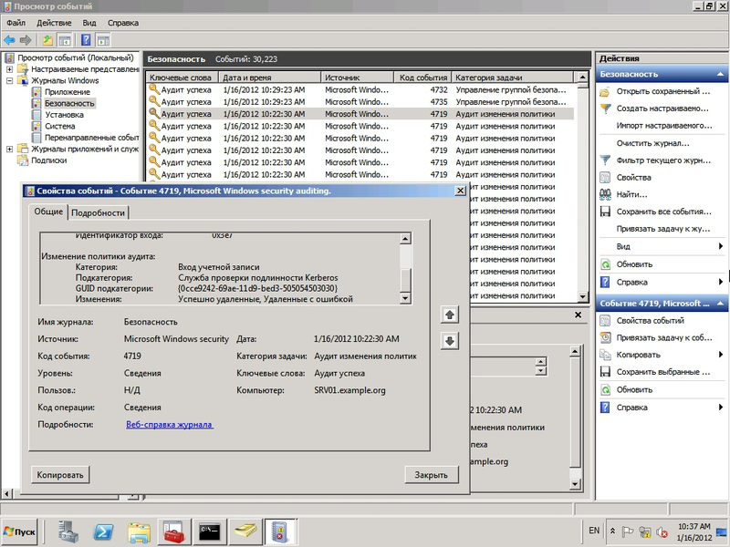The height and width of the screenshot is (547, 730).
Task: Open Свойства in the actions pane
Action: [633, 178]
